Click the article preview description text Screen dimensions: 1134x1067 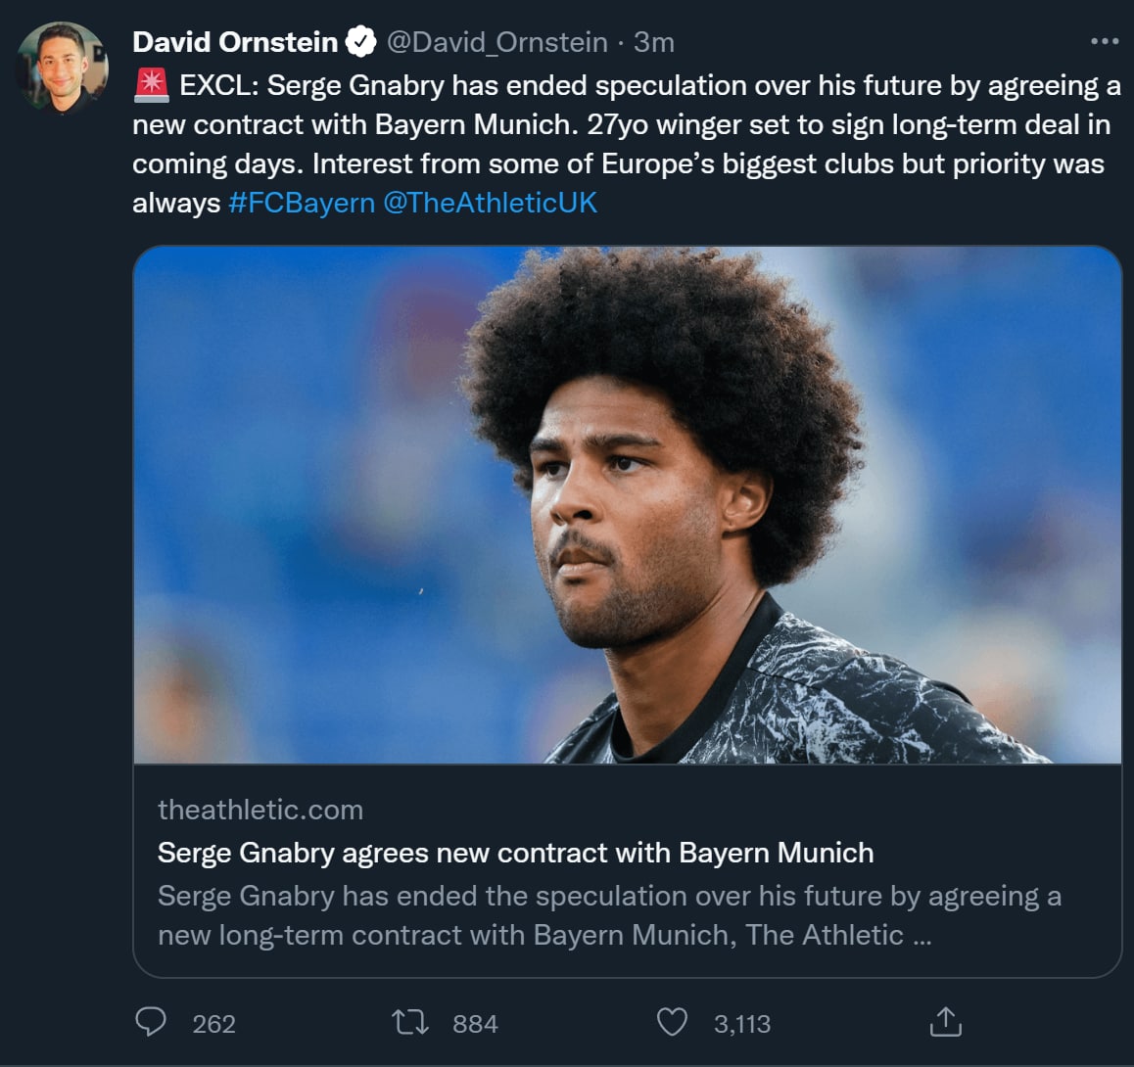tap(607, 915)
